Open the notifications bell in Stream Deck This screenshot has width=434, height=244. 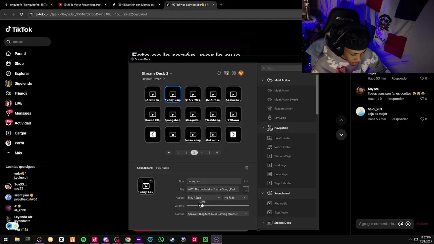tap(219, 73)
